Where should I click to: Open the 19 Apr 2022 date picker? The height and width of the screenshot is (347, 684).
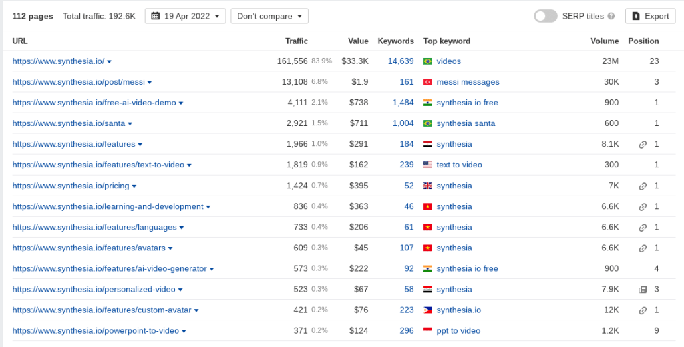click(186, 16)
